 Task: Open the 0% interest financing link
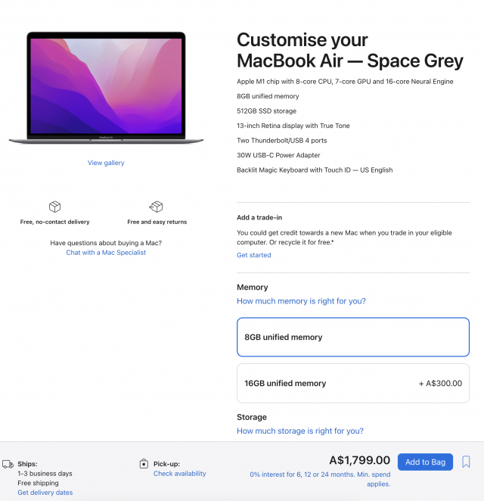(320, 479)
